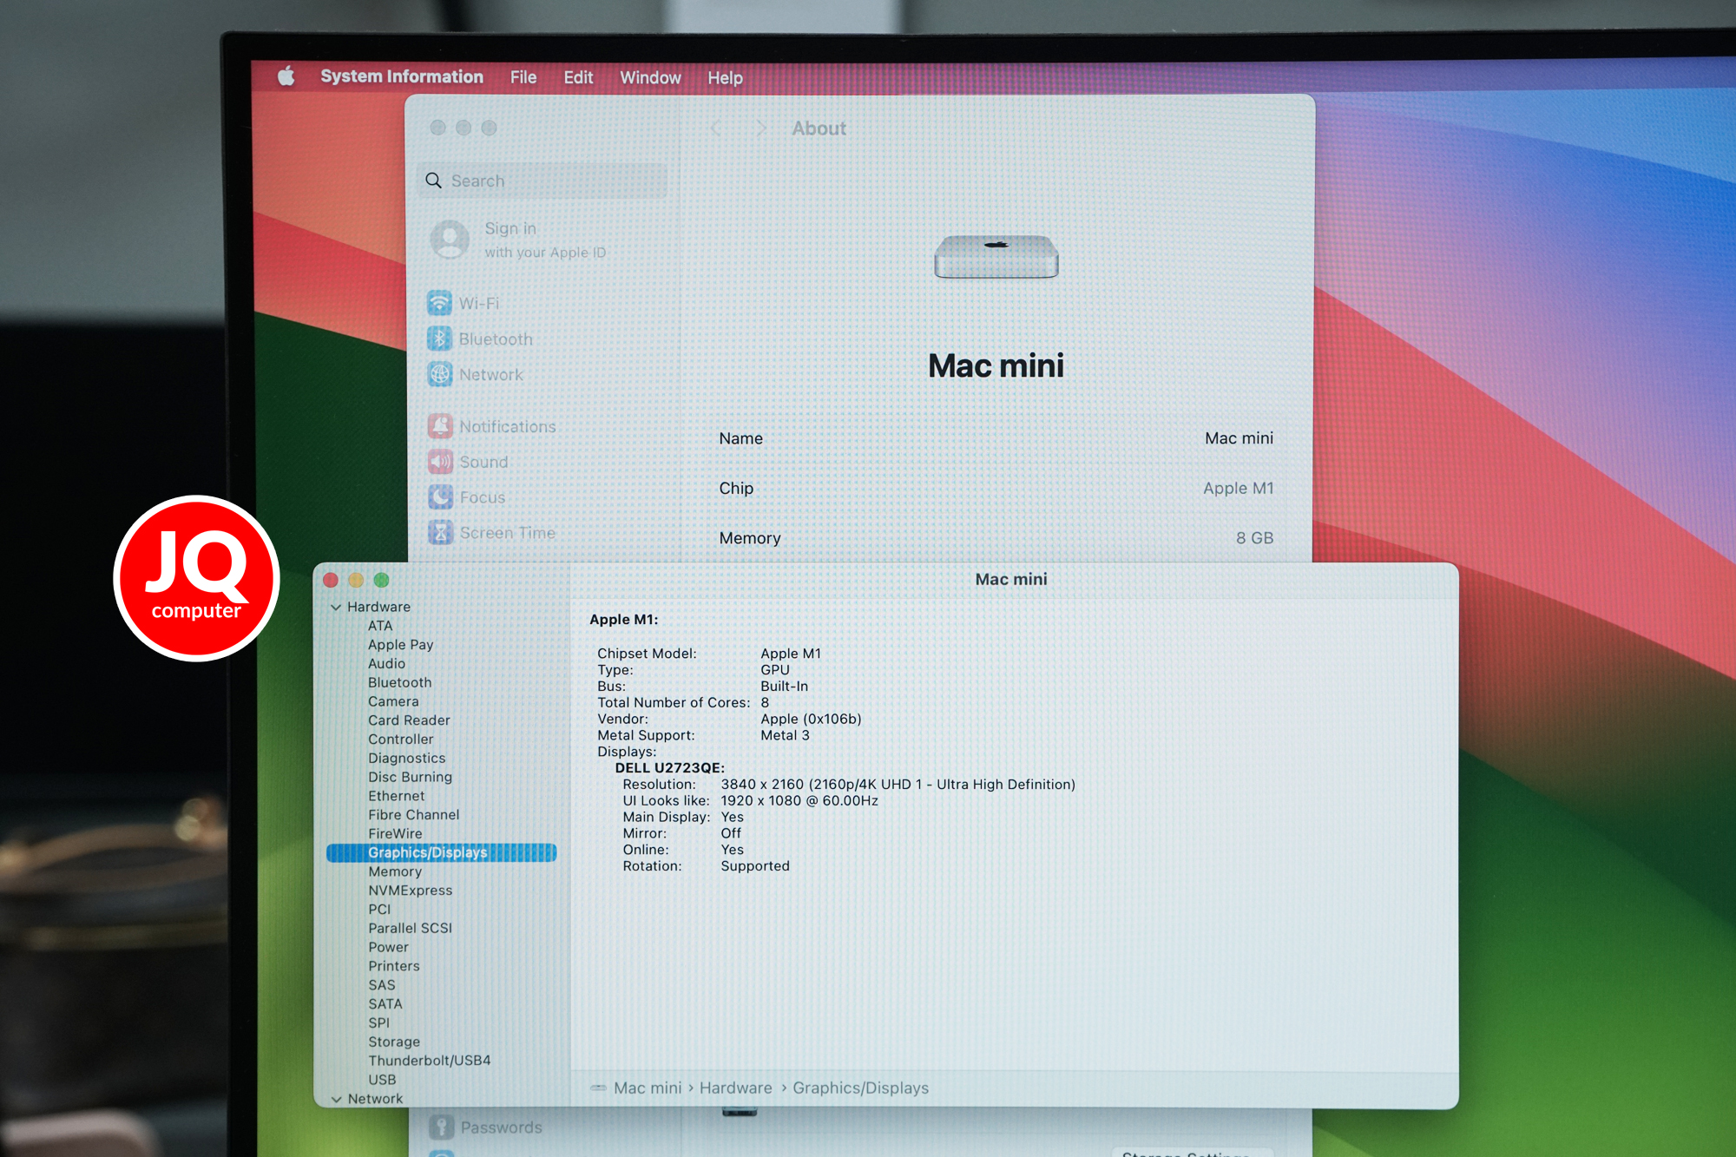Click Mac mini in the path bar
The height and width of the screenshot is (1157, 1736).
[x=648, y=1088]
